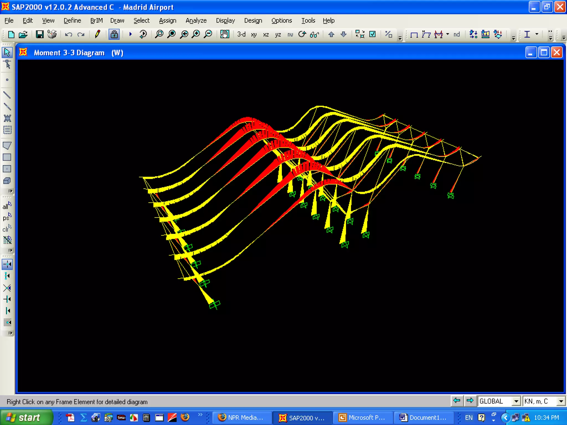The height and width of the screenshot is (425, 567).
Task: Click the Clear Selection 'clr' button
Action: (x=7, y=229)
